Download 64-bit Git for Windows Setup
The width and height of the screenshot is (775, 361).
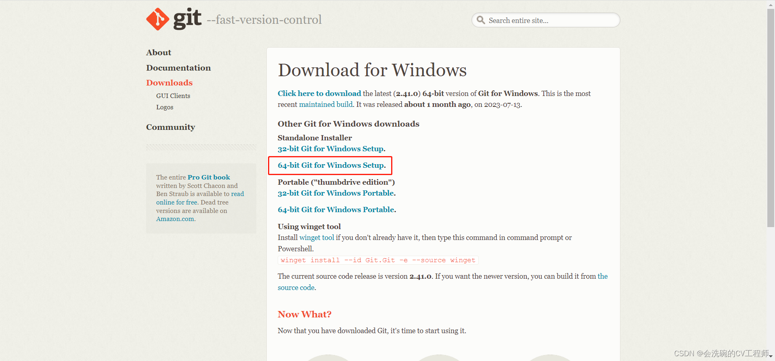331,165
